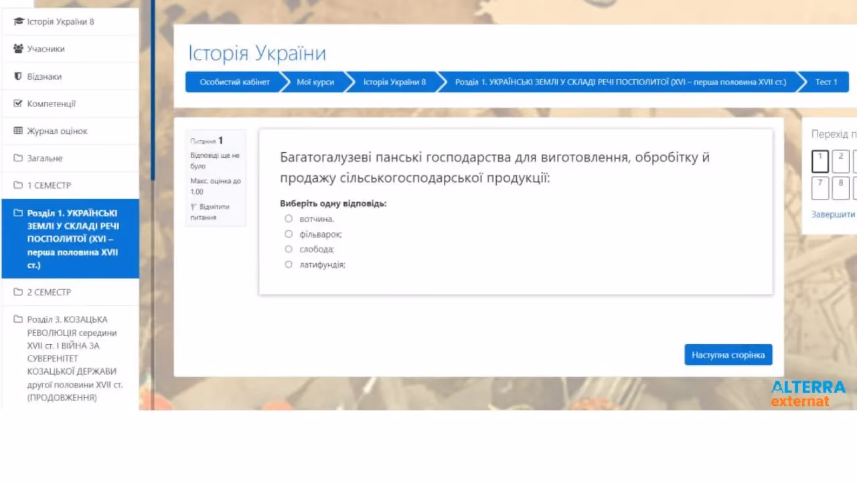Click the Історія України page heading

coord(257,54)
